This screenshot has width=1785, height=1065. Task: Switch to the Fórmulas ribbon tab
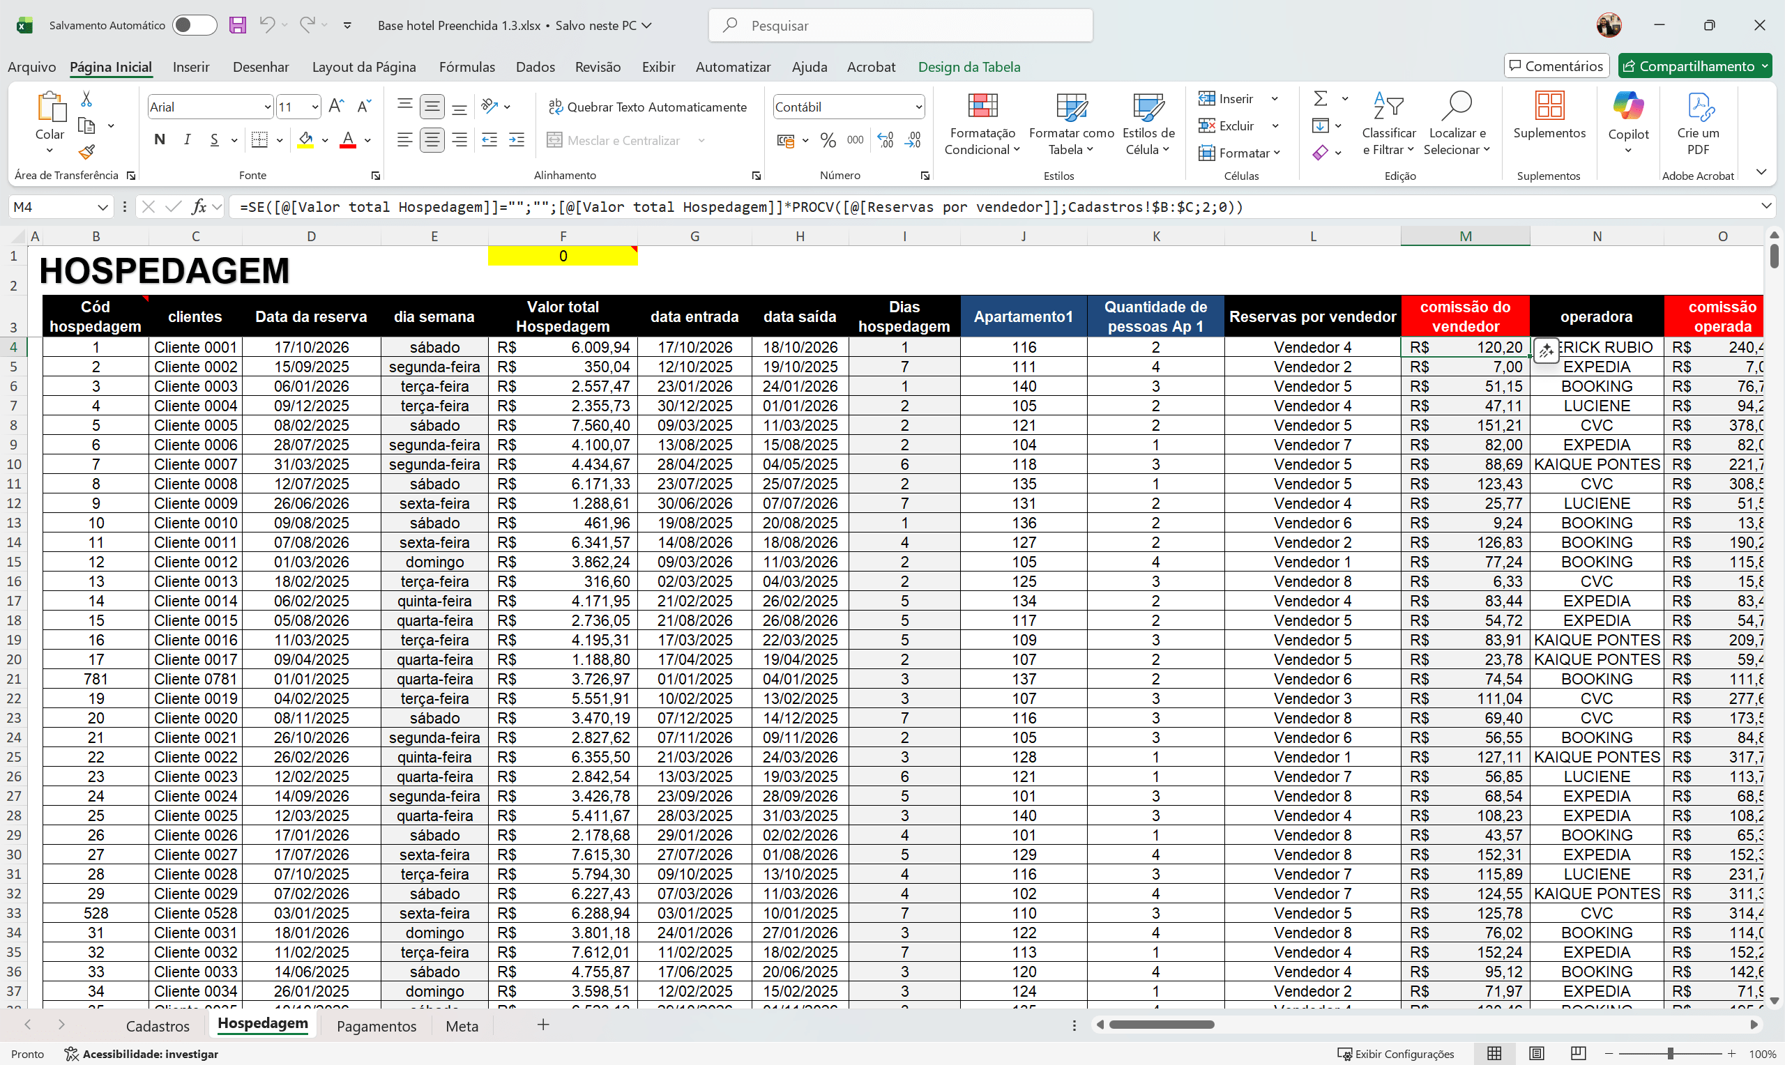(x=466, y=67)
